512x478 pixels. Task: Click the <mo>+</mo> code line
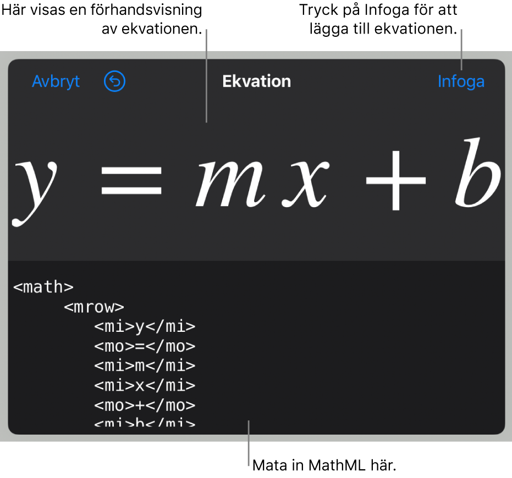click(145, 406)
